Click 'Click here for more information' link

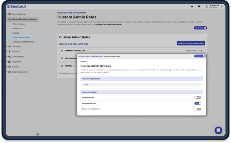click(108, 25)
